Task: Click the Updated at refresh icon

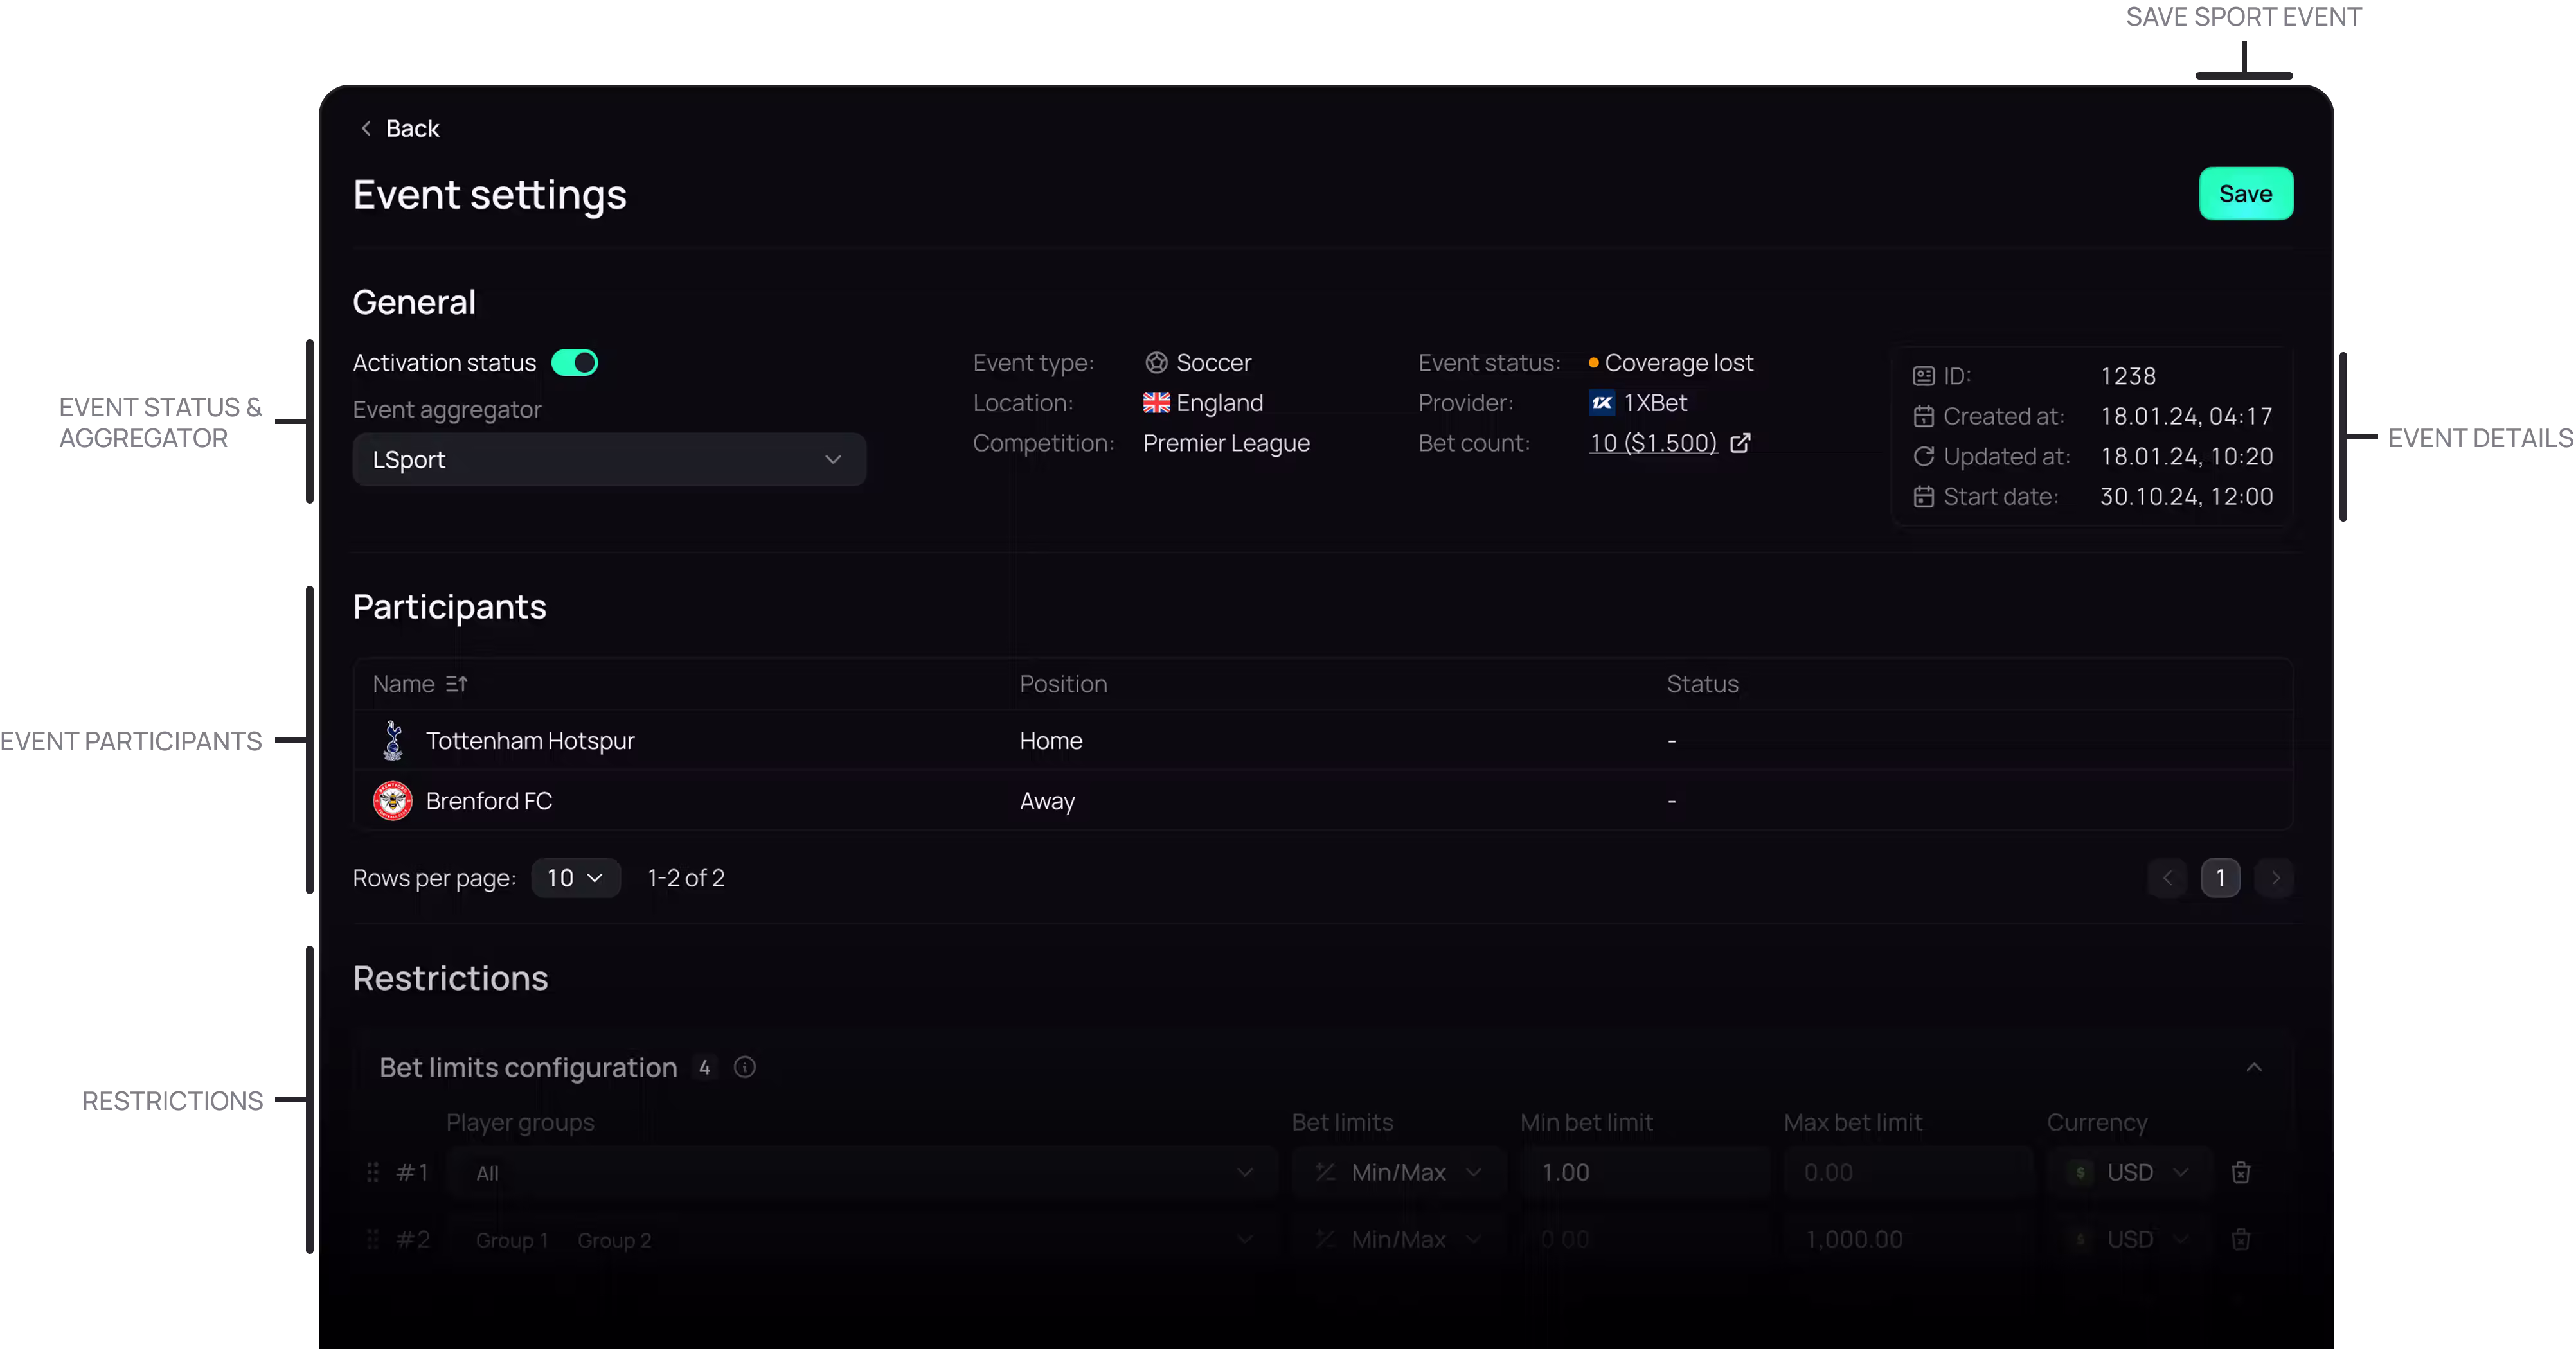Action: [1923, 457]
